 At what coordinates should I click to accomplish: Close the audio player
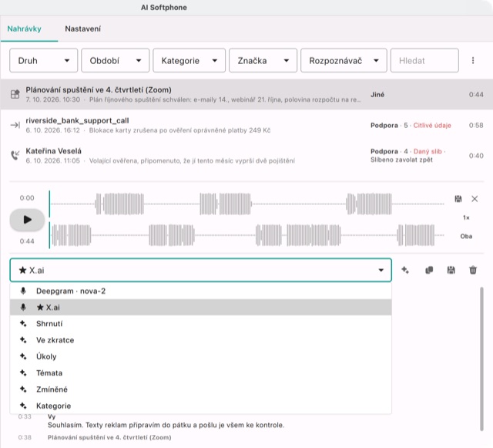475,199
